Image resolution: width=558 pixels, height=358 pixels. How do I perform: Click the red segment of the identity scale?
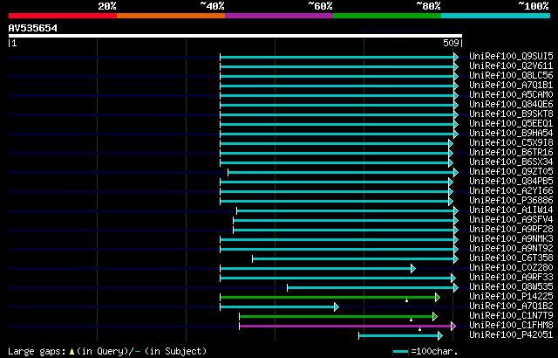63,16
